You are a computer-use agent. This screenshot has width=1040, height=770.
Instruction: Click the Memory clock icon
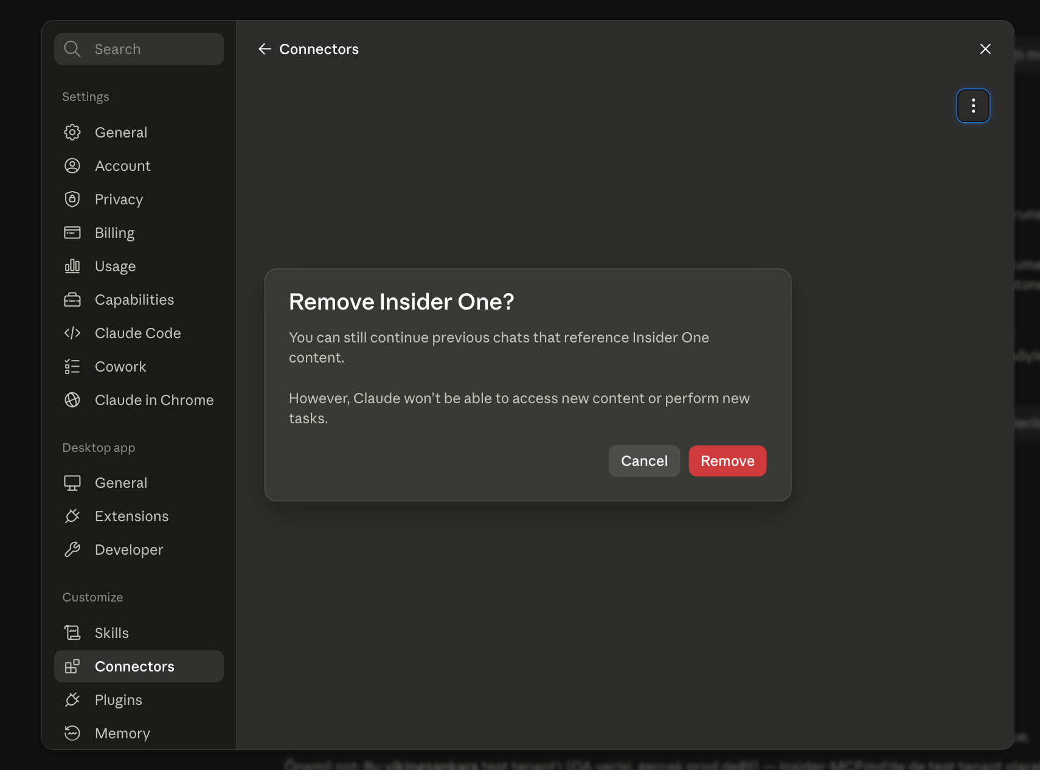point(72,733)
